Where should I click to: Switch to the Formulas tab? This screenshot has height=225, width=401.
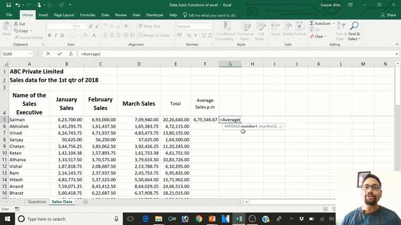[88, 15]
